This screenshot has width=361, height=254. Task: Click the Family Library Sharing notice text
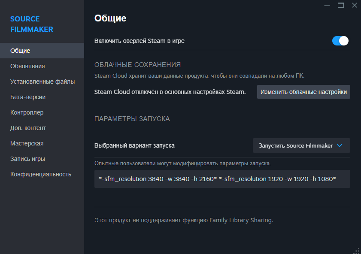[184, 220]
